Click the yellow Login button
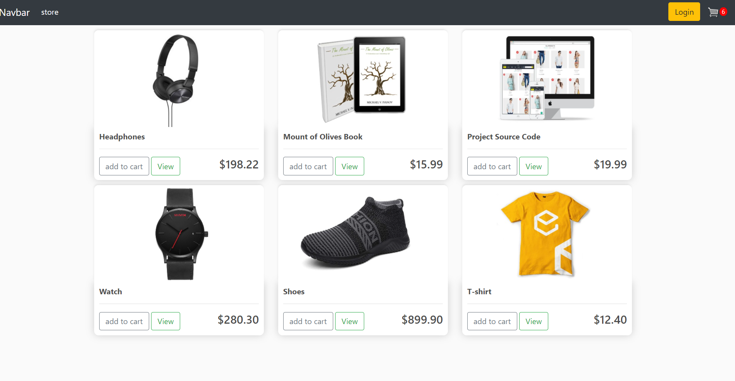This screenshot has width=735, height=381. click(x=684, y=12)
